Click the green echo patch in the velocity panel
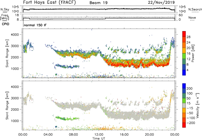Screen dimensions: 202x140 point(67,118)
